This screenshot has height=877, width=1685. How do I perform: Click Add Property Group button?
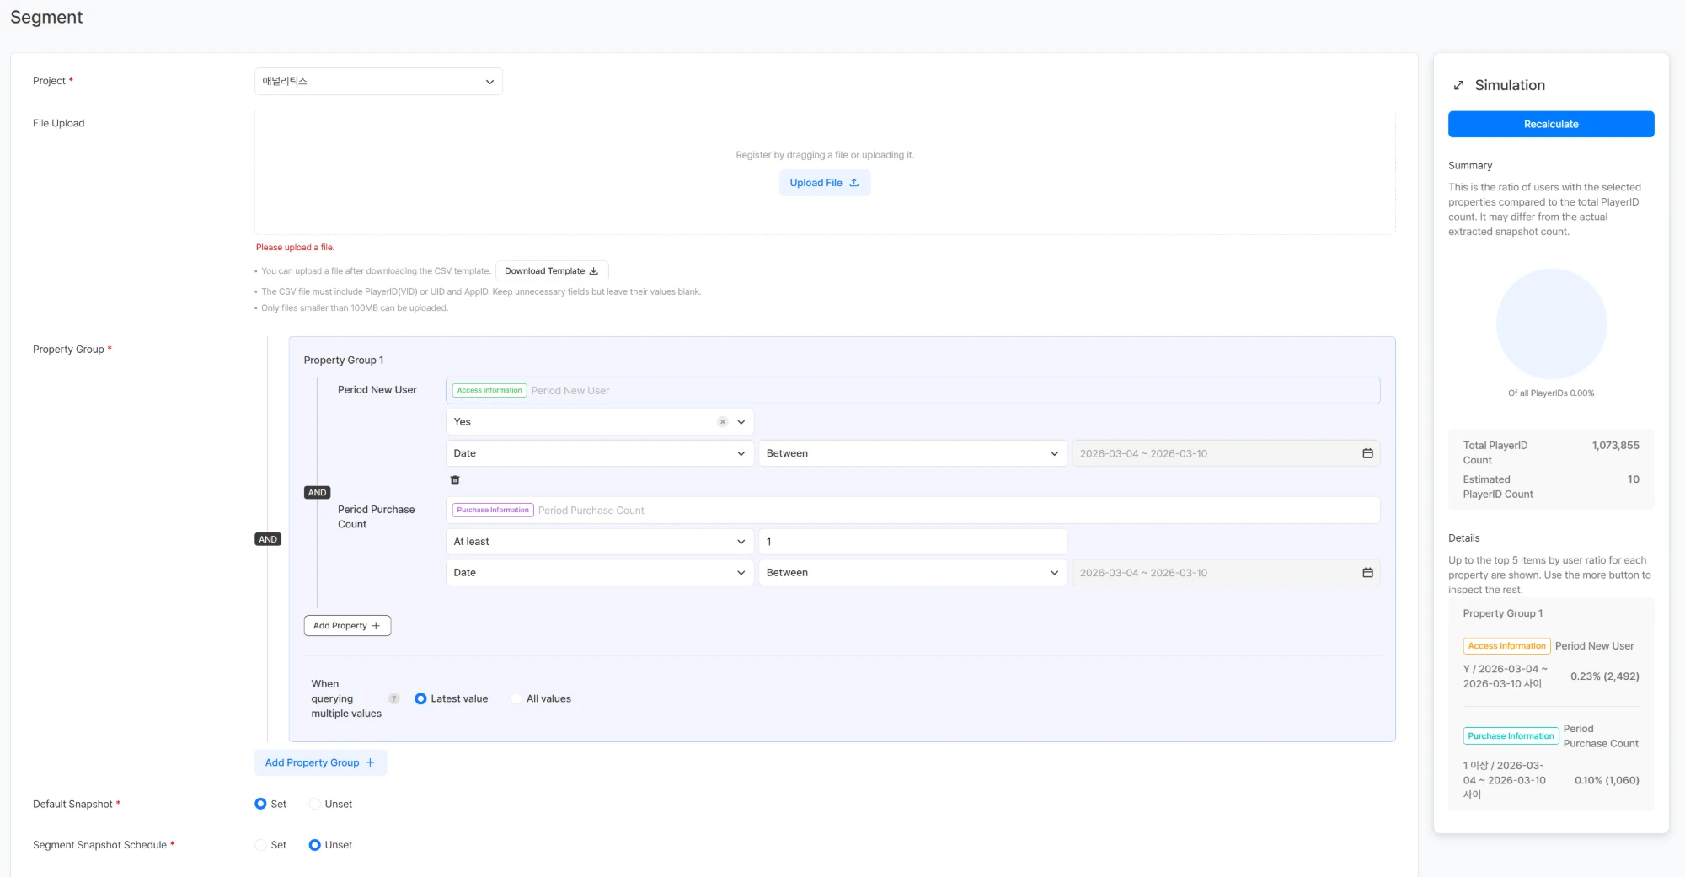click(321, 763)
